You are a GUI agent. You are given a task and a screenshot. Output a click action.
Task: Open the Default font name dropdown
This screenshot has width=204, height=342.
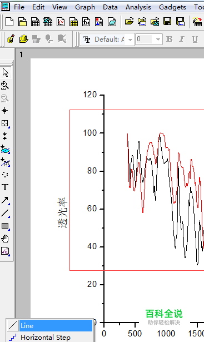point(130,39)
